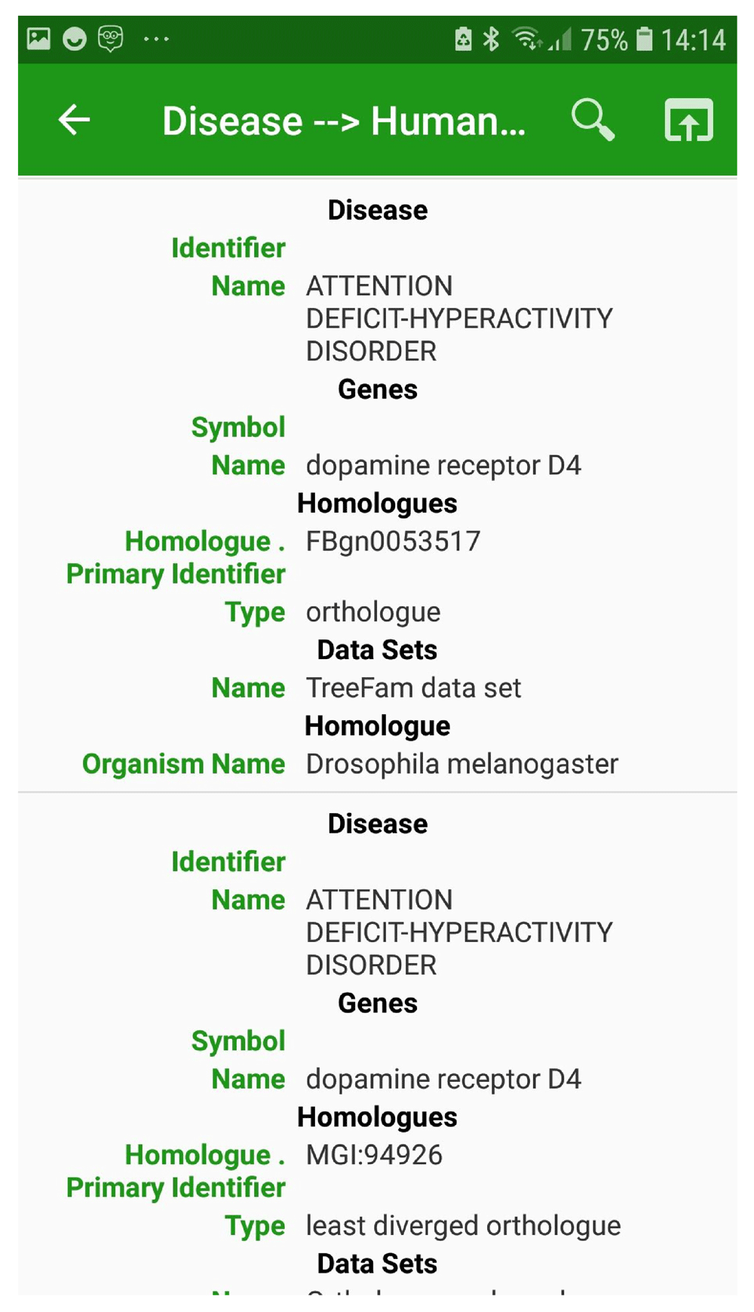Viewport: 754px width, 1312px height.
Task: Tap the smiley face notification icon
Action: [74, 38]
